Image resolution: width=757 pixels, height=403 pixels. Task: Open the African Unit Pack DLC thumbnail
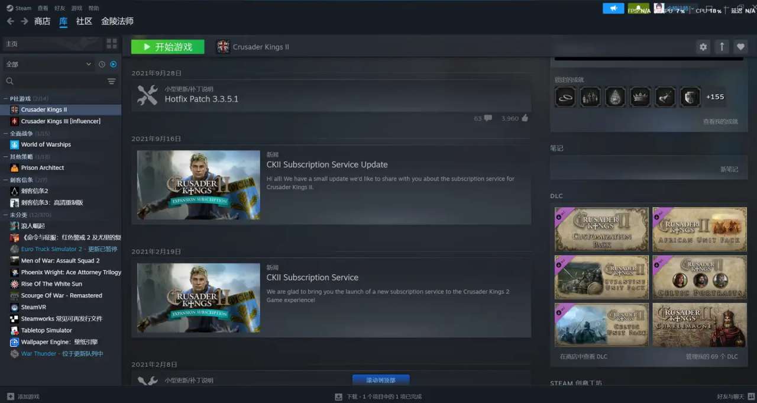coord(700,229)
